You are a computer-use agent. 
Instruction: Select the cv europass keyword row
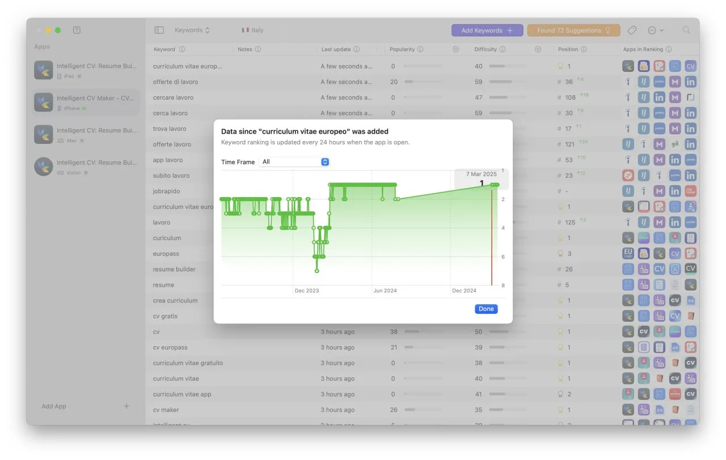[x=422, y=347]
